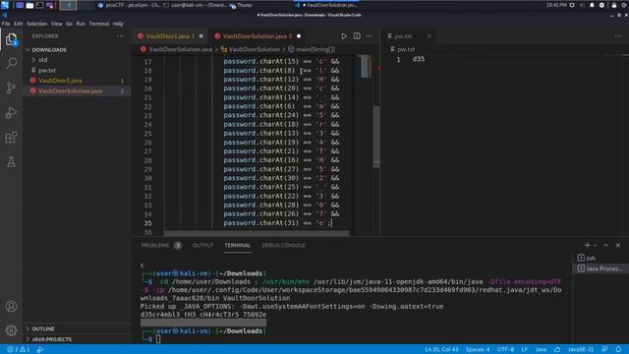Click the editor horizontal scrollbar
This screenshot has height=354, width=629.
pyautogui.click(x=257, y=233)
